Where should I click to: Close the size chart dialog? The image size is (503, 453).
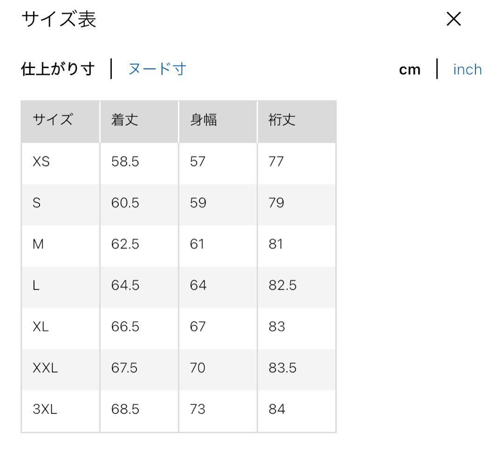[x=453, y=19]
